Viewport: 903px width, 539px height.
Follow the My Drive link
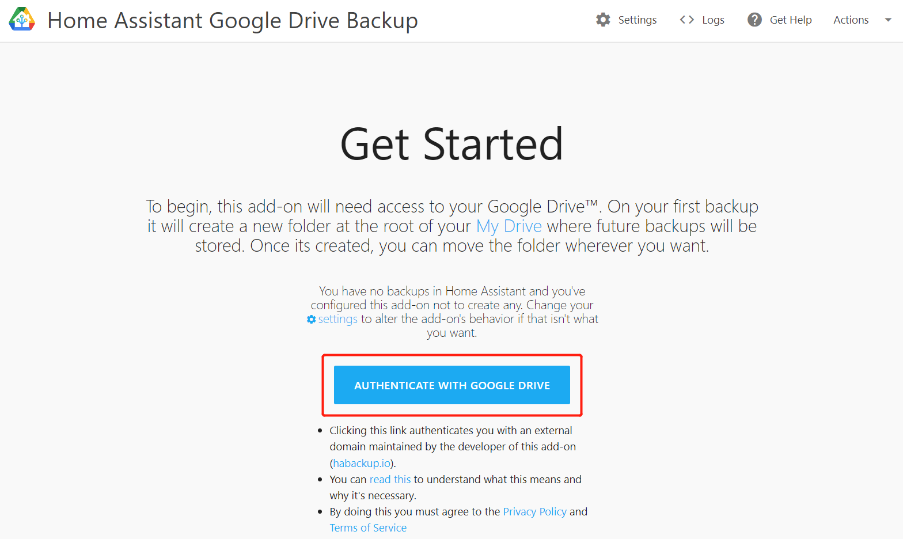click(x=509, y=226)
